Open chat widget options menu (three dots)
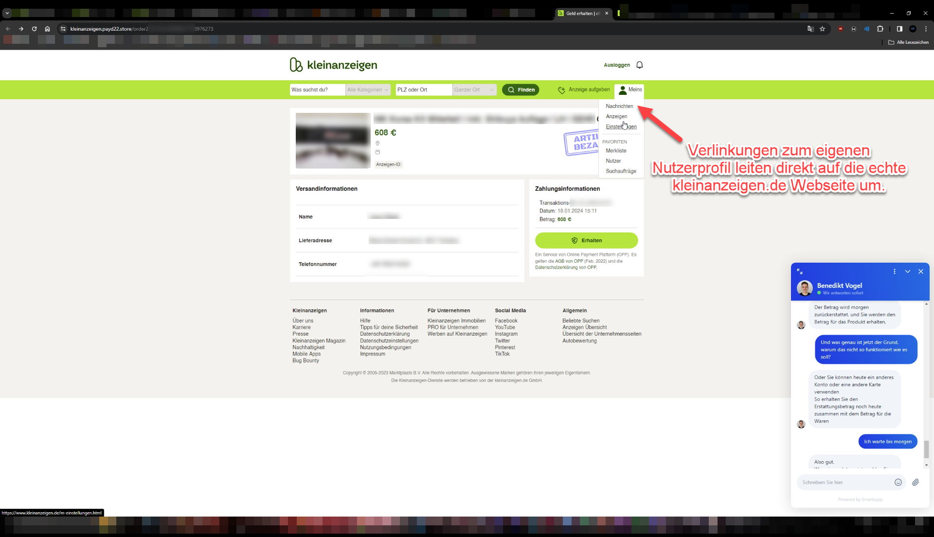This screenshot has height=537, width=934. tap(894, 271)
